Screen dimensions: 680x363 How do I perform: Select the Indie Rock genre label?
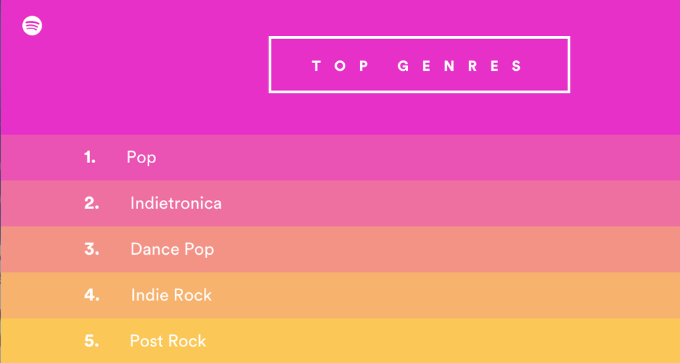pos(171,295)
